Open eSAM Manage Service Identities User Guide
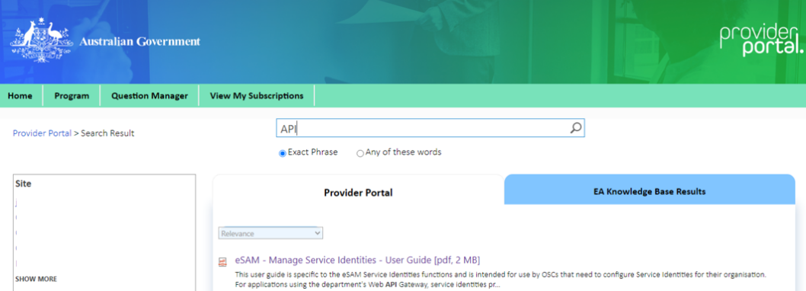Viewport: 806px width, 291px height. [x=358, y=260]
